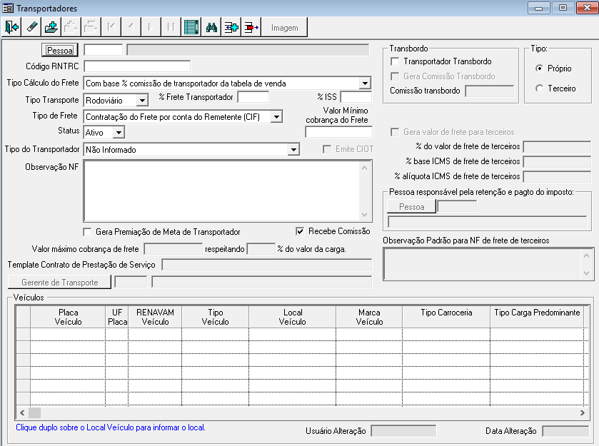Click the insert row plus icon
The width and height of the screenshot is (599, 446).
coord(231,27)
